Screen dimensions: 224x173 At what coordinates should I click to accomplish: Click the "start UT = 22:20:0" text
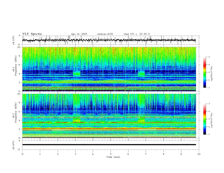[137, 34]
